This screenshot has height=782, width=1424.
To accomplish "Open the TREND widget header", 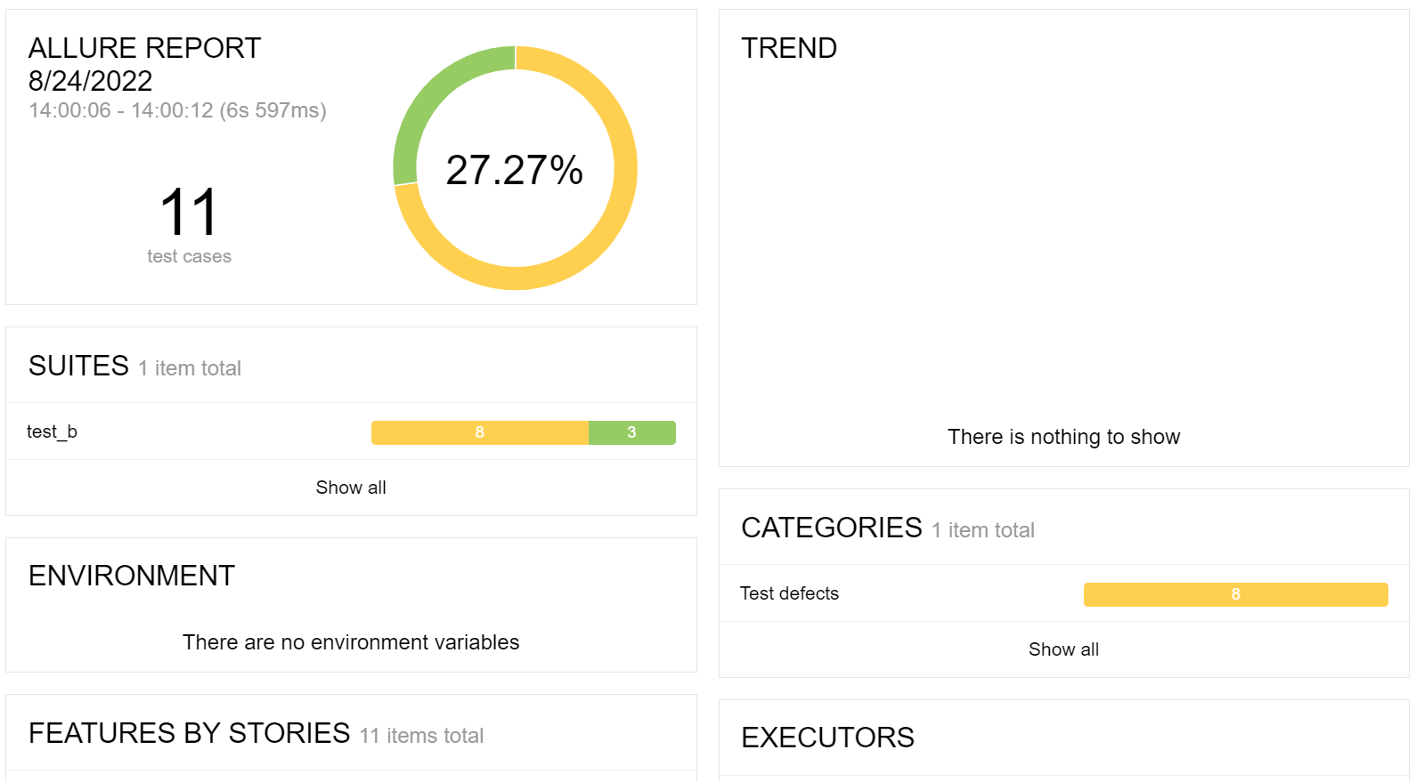I will click(x=789, y=48).
